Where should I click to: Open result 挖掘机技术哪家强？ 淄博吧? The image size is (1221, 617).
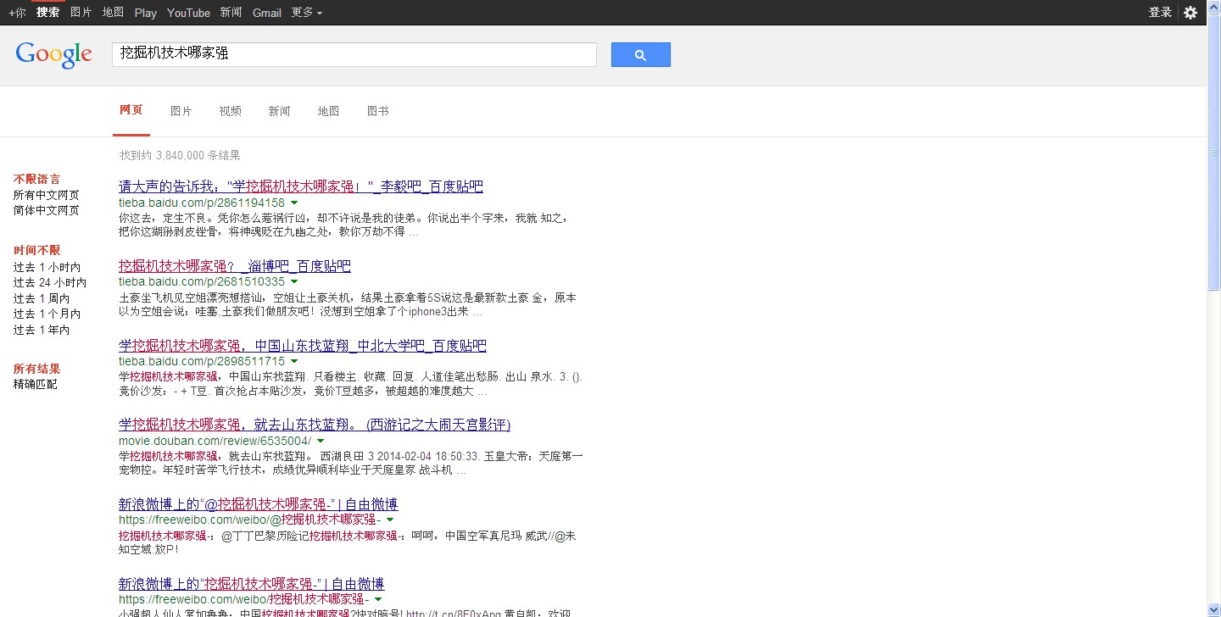tap(235, 266)
